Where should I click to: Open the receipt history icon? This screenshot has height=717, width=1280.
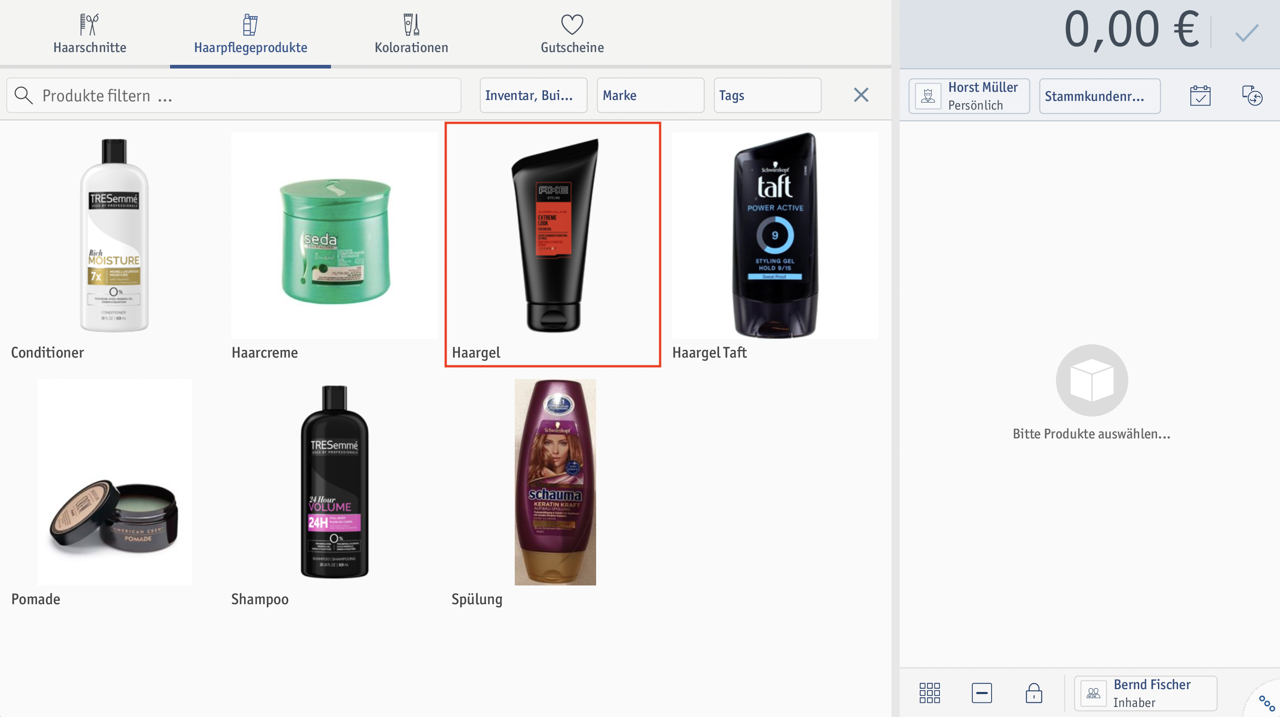[1252, 95]
